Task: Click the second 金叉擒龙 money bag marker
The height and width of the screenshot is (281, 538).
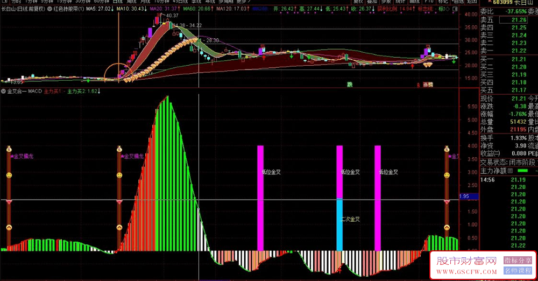Action: pyautogui.click(x=119, y=149)
